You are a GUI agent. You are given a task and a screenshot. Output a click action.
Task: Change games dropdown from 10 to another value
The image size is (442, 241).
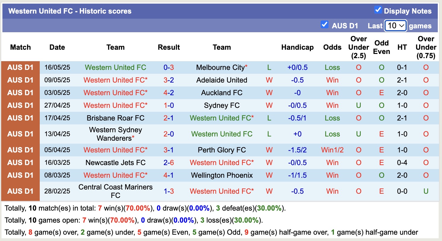tap(395, 26)
